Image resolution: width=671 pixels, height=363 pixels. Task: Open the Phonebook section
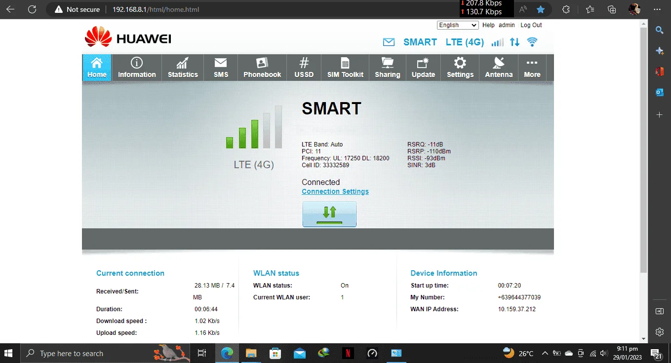[x=262, y=68]
